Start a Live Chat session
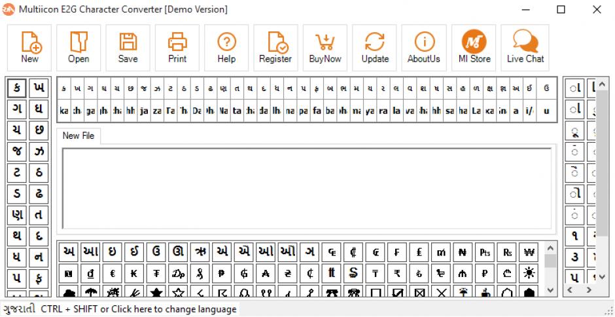This screenshot has width=615, height=317. (x=525, y=48)
